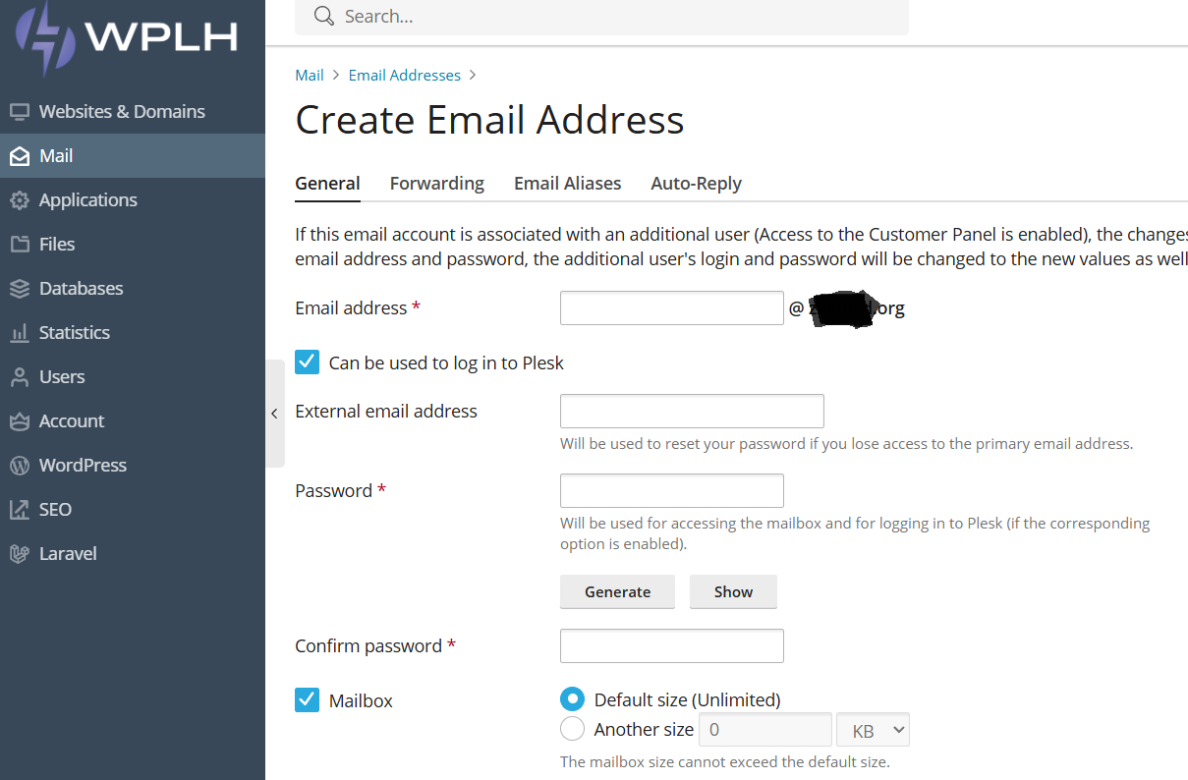Screen dimensions: 1188x780
Task: Click the Applications gear icon
Action: tap(20, 200)
